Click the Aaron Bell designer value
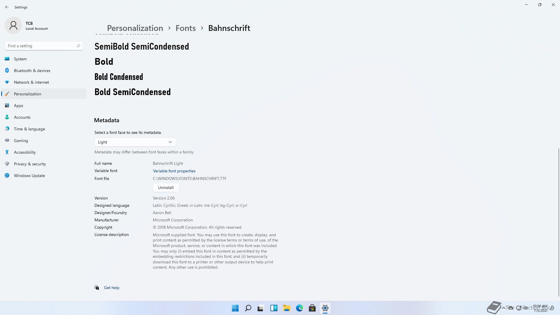 click(x=162, y=213)
